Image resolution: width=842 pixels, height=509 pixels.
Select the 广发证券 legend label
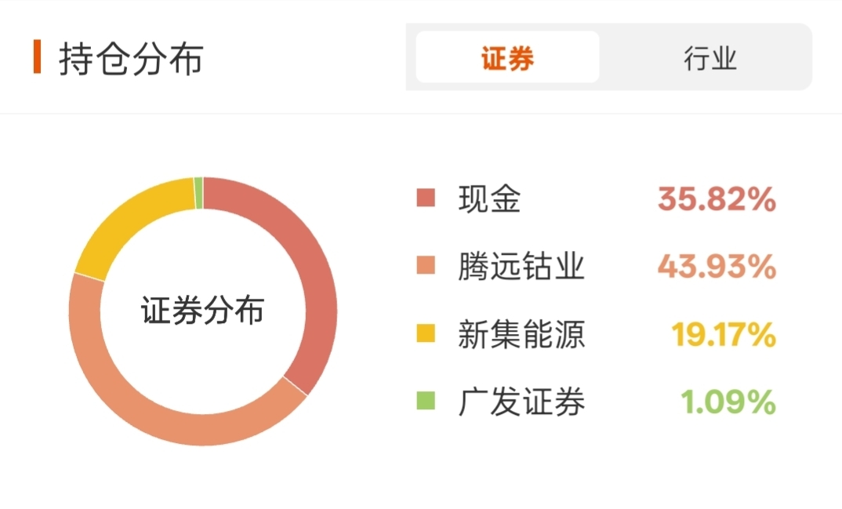point(521,402)
